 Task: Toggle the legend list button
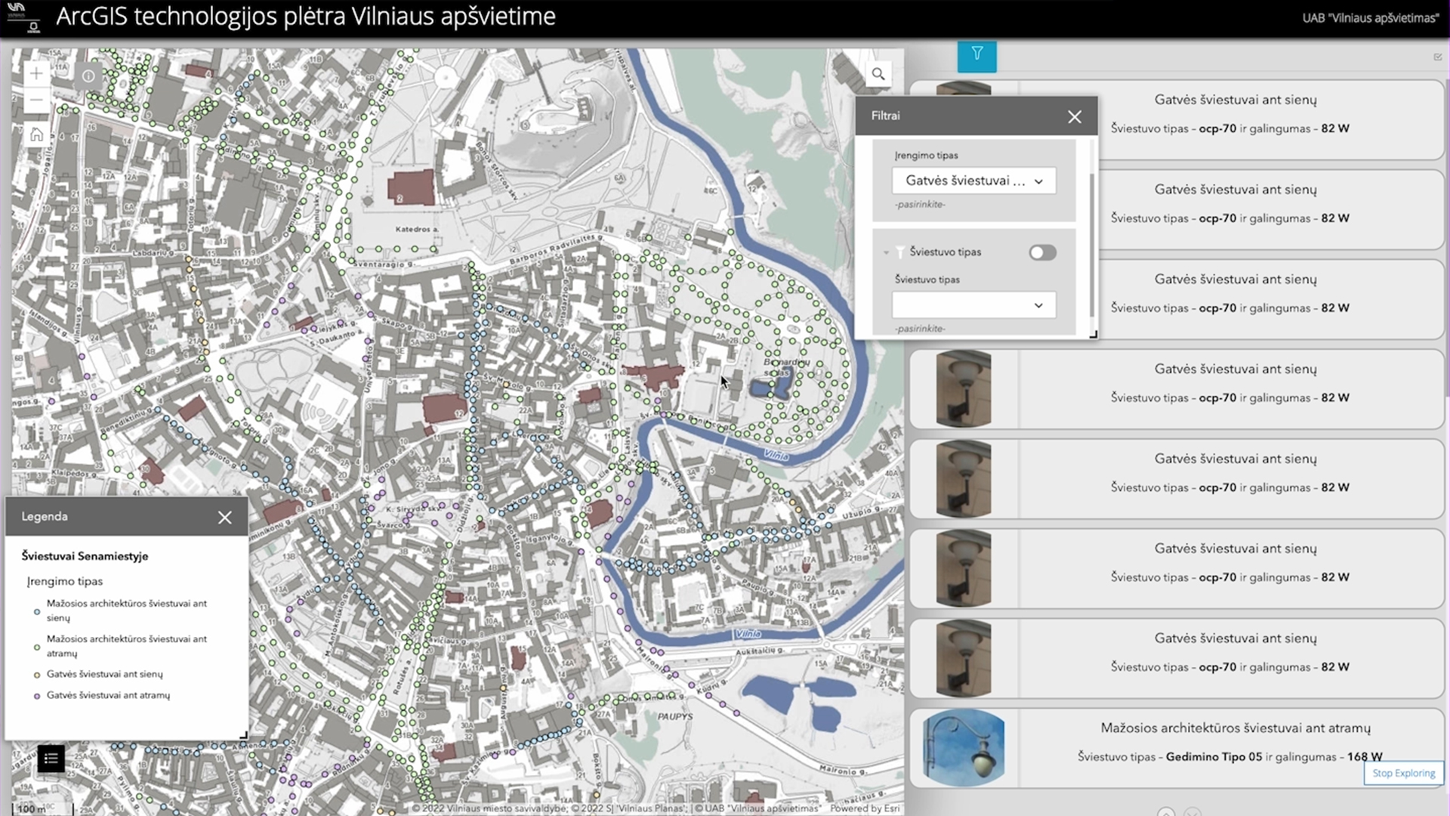coord(51,759)
